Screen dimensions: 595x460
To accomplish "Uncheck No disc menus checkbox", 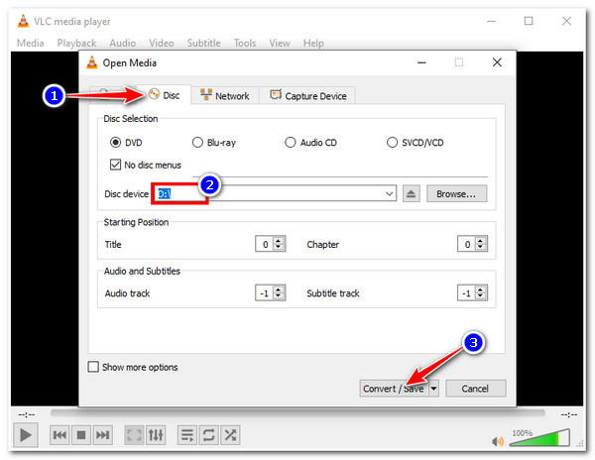I will [115, 165].
